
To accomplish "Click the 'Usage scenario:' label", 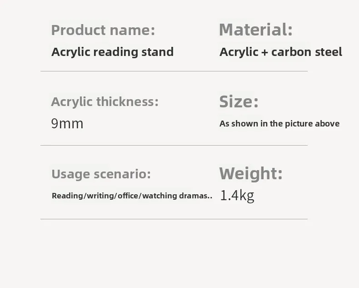I will [x=100, y=174].
